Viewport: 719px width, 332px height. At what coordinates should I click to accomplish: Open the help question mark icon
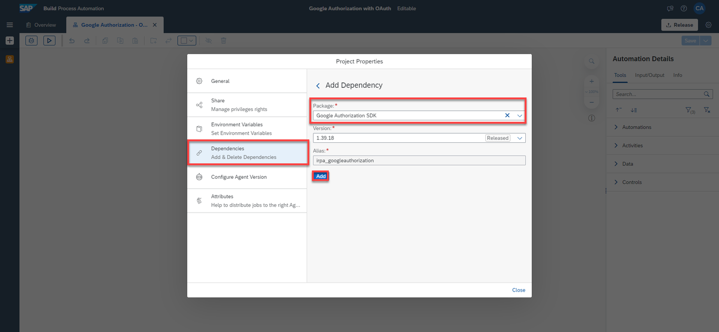click(684, 8)
